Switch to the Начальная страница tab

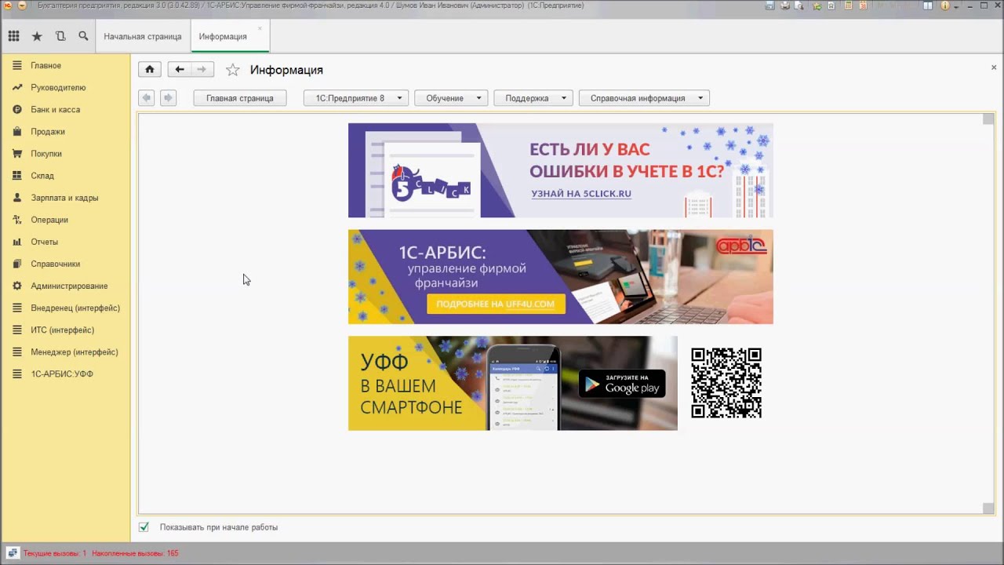(143, 36)
